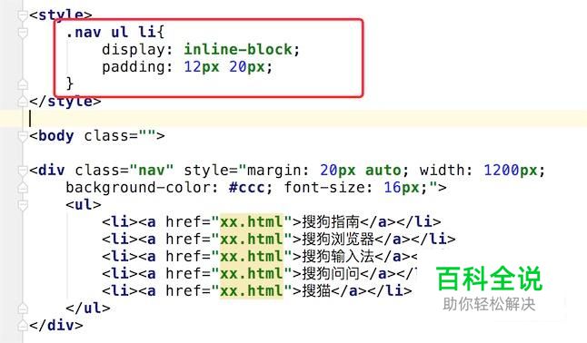Click 'xx.html' in the 搜狗输入法 row
The width and height of the screenshot is (587, 343).
(x=251, y=256)
